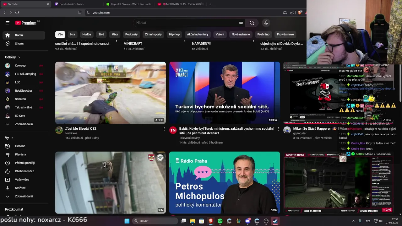This screenshot has height=226, width=402.
Task: Open Shorts in the sidebar
Action: [24, 44]
